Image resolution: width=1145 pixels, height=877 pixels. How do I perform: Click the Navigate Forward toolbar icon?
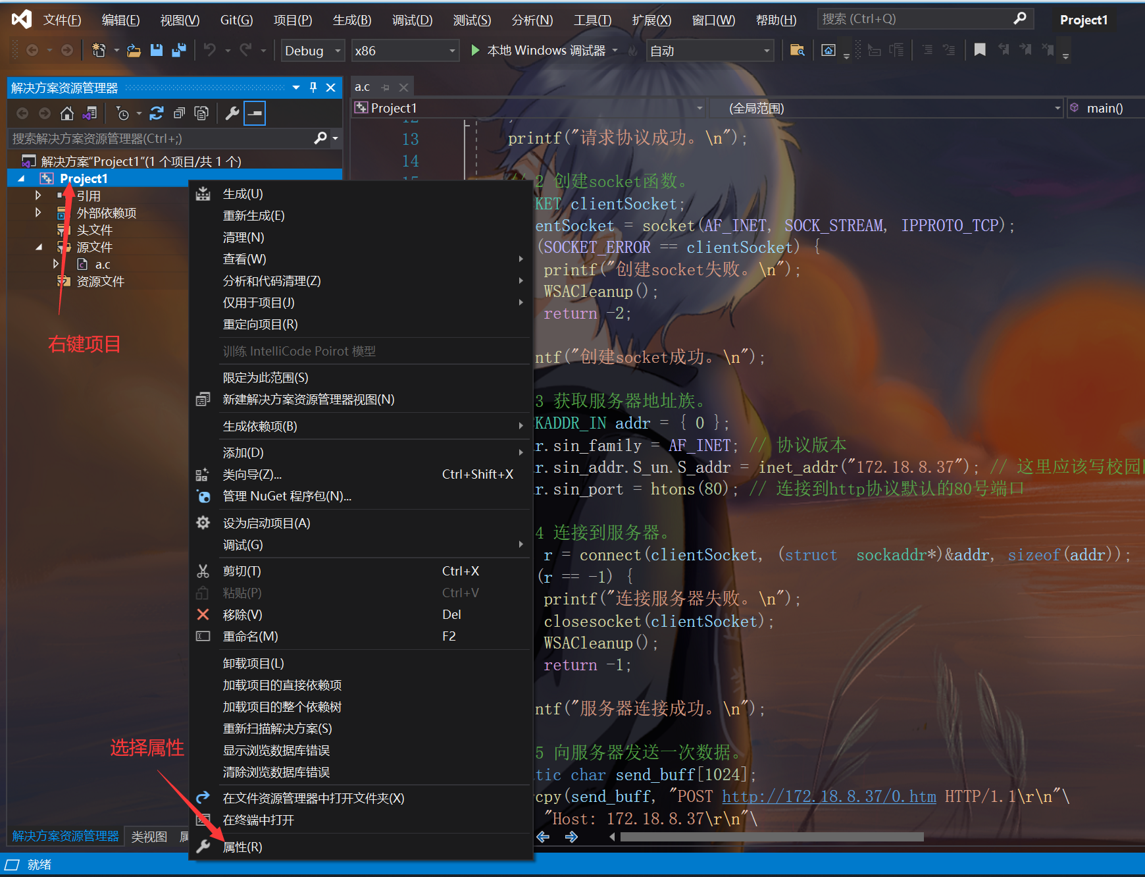66,50
